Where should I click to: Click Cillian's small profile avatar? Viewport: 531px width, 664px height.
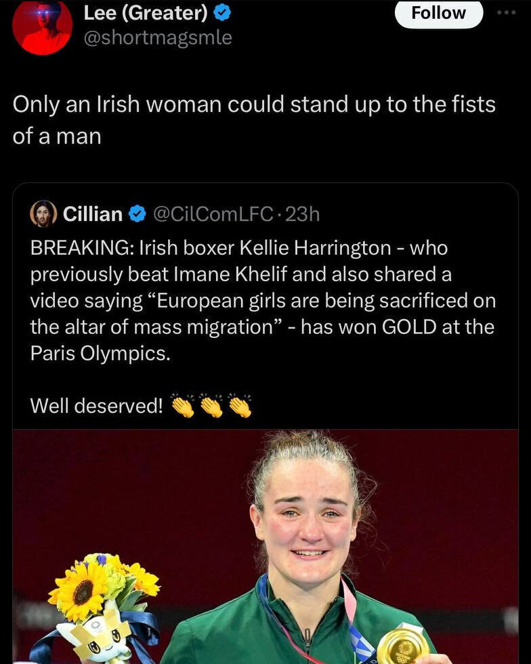click(x=43, y=214)
